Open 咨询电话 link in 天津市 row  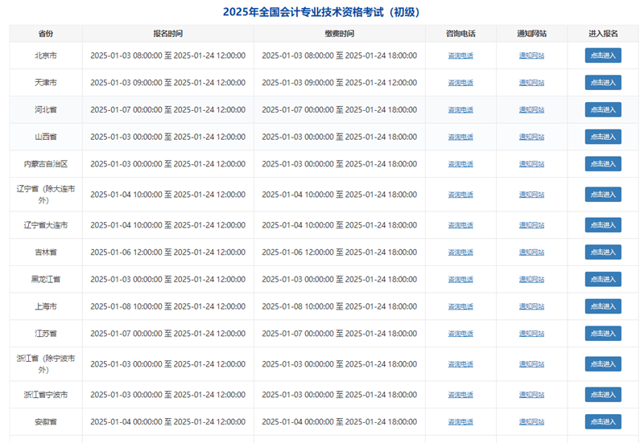[x=460, y=83]
